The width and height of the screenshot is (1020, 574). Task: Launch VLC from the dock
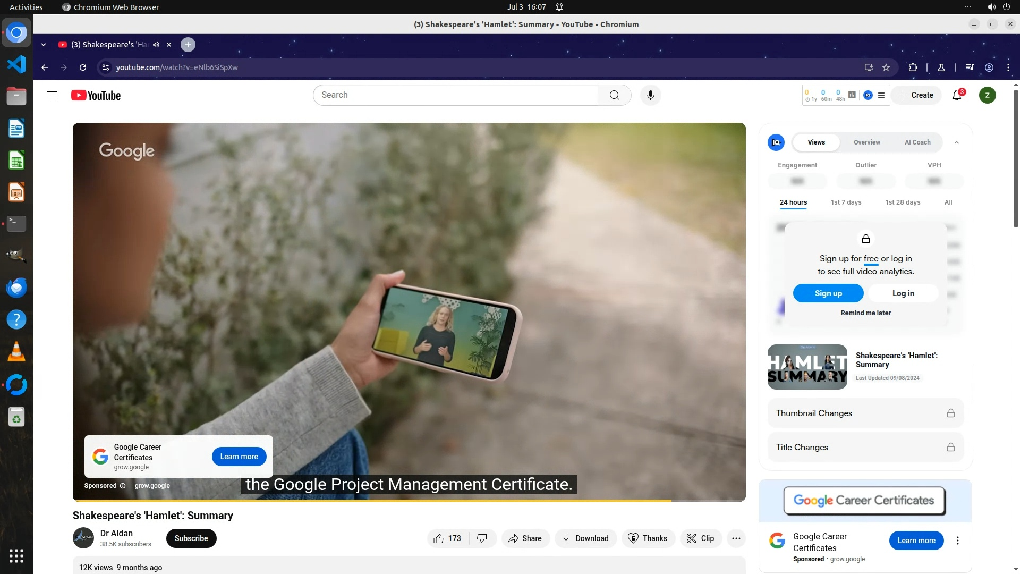(16, 352)
